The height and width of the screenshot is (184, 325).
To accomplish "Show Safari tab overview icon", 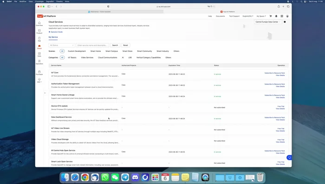I will (x=288, y=6).
